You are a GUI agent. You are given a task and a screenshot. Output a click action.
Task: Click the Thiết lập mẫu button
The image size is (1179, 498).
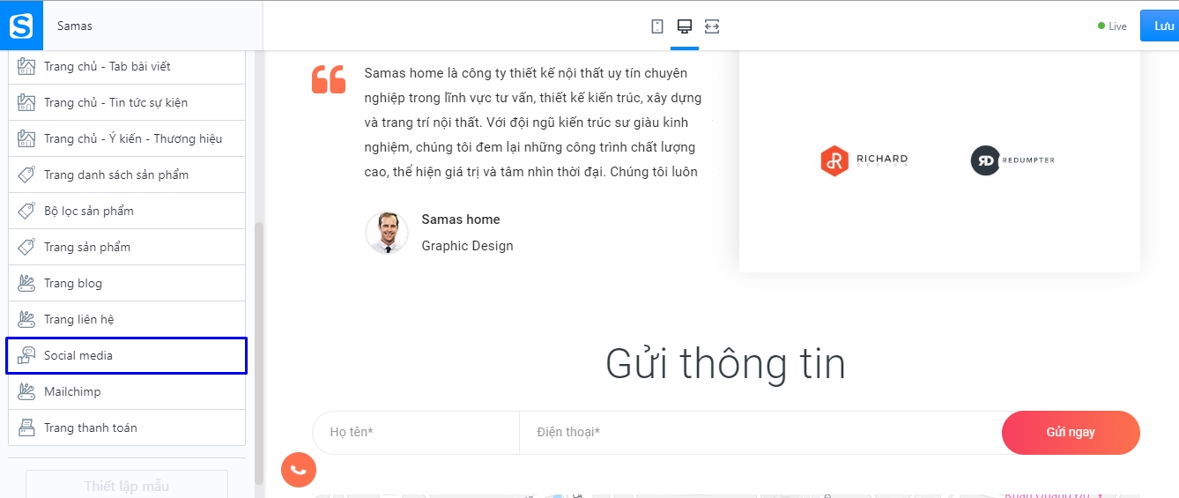point(127,486)
